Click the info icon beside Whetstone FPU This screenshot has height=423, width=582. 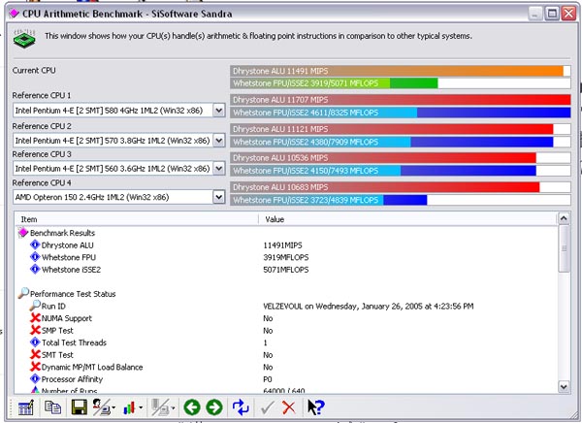click(35, 257)
